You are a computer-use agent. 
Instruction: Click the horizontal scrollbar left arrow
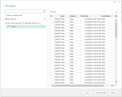53,86
